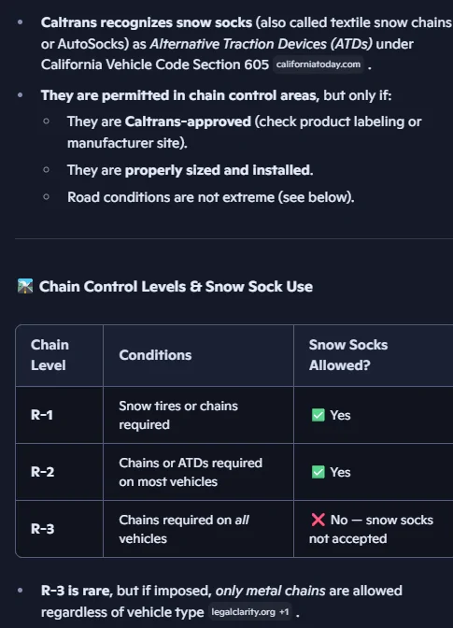Select the Chain Level column header

tap(59, 355)
